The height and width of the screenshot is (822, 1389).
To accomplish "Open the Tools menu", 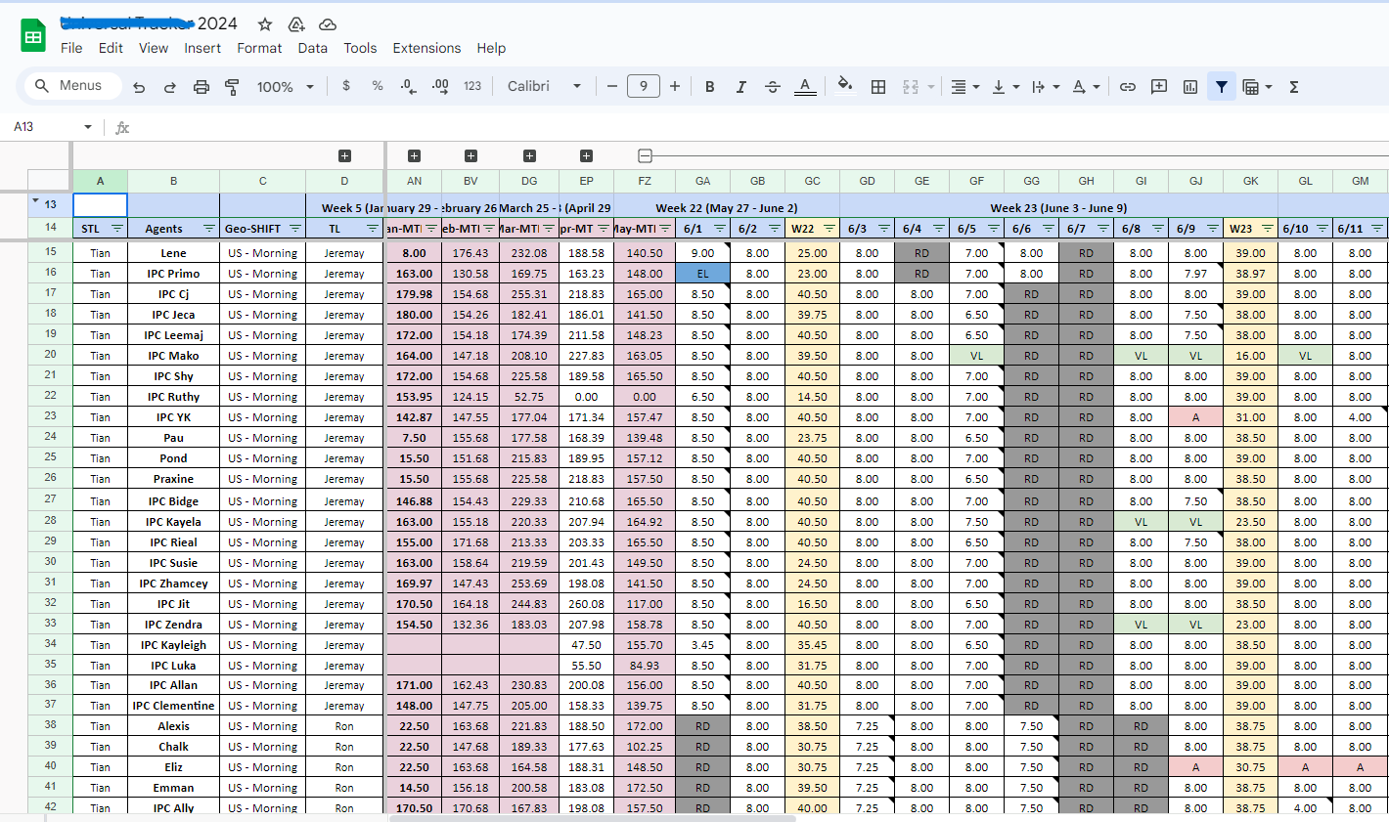I will (360, 48).
